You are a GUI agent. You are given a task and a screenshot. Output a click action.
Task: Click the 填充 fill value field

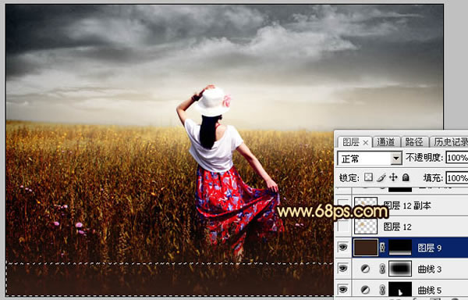click(x=457, y=178)
